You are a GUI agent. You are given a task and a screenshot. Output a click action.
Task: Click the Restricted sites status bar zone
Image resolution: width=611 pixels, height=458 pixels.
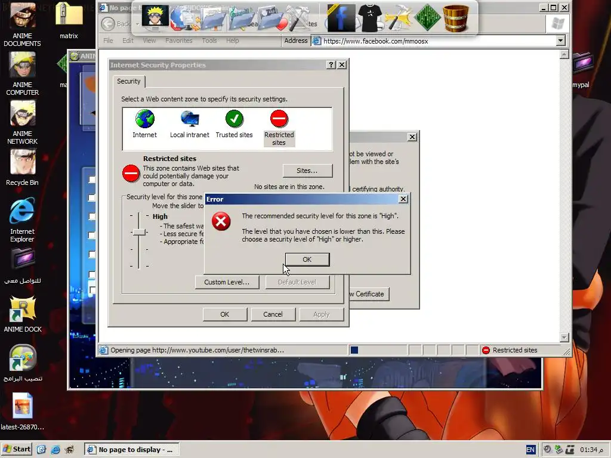tap(520, 350)
